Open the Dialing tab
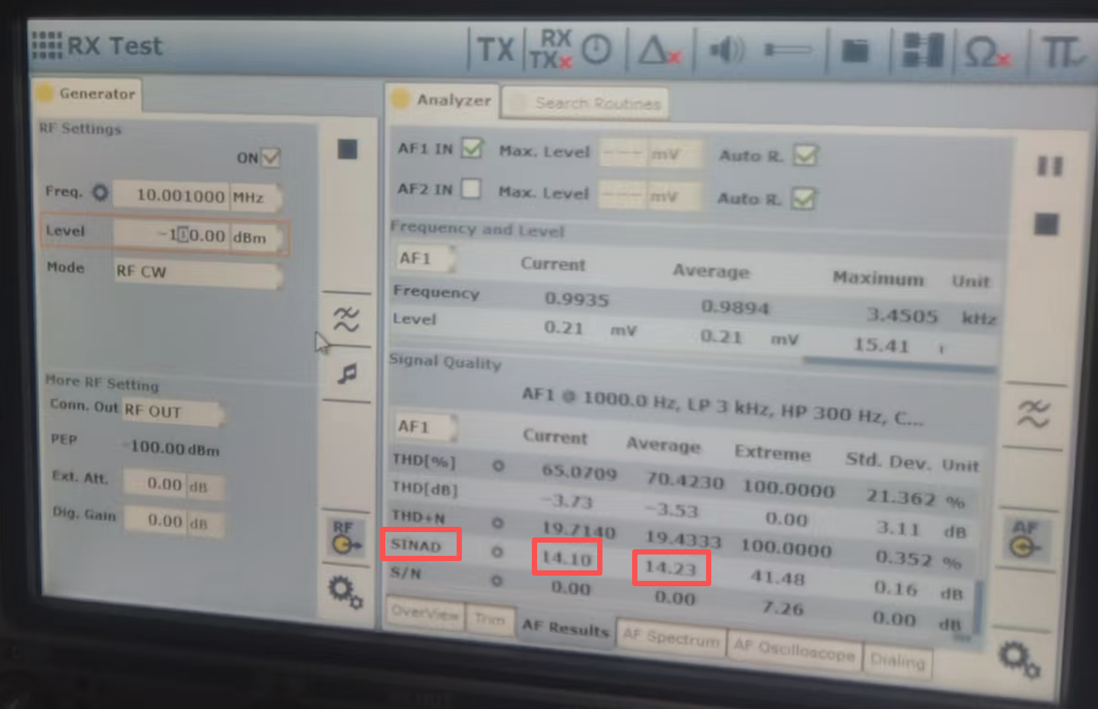This screenshot has width=1098, height=709. tap(897, 660)
